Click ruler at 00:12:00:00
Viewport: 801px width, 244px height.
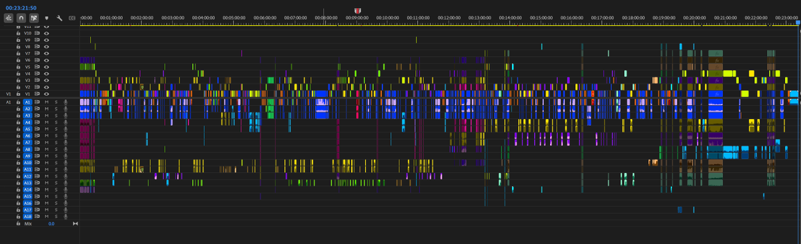coord(449,18)
